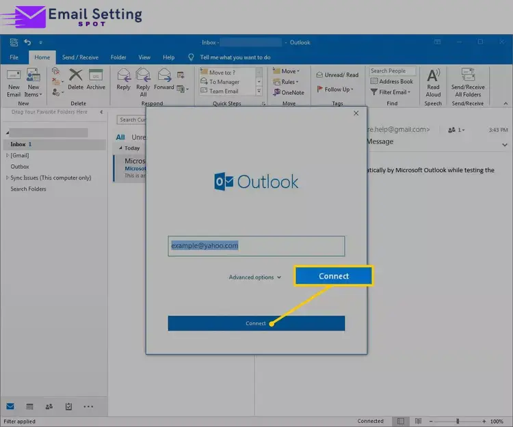Expand the [Gmail] folder
The width and height of the screenshot is (513, 427).
coord(8,156)
